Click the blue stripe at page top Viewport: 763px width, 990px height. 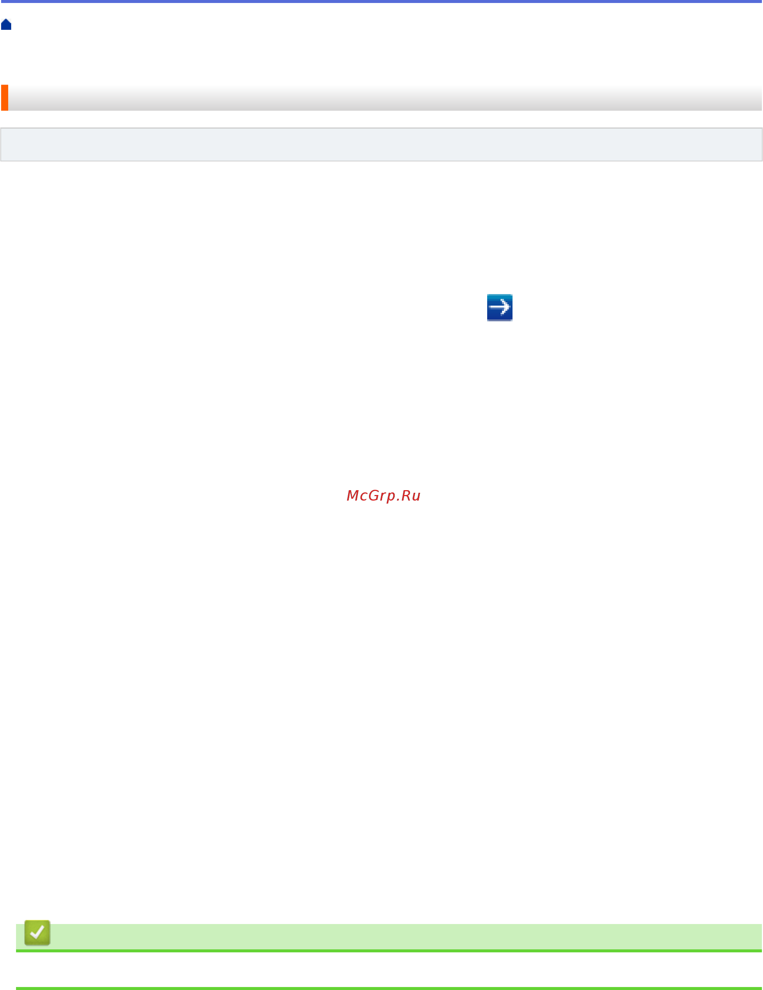click(381, 1)
